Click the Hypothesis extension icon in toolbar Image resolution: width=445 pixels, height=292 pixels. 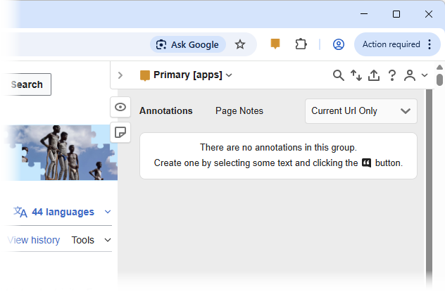click(275, 44)
